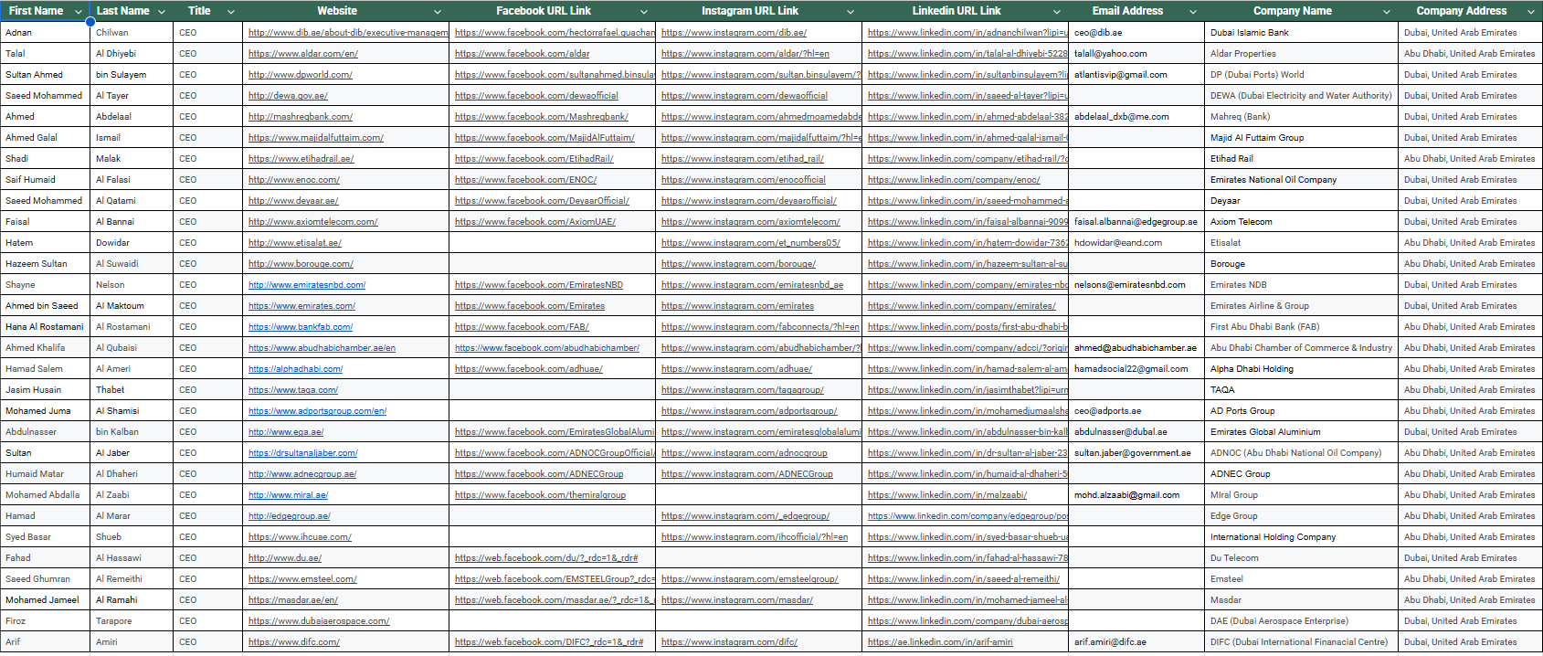Open the facebook.com/AxiomUAE link
Screen dimensions: 1543x656
(x=535, y=222)
